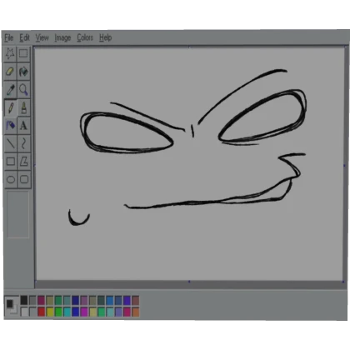
Task: Choose the bright red swatch
Action: click(42, 312)
